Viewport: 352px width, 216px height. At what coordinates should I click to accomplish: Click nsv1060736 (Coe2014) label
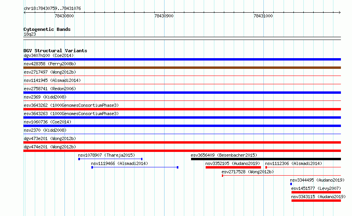[x=47, y=122]
